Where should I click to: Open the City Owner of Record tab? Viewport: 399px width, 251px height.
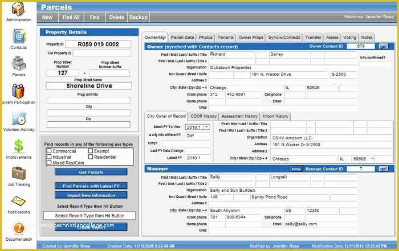(166, 116)
